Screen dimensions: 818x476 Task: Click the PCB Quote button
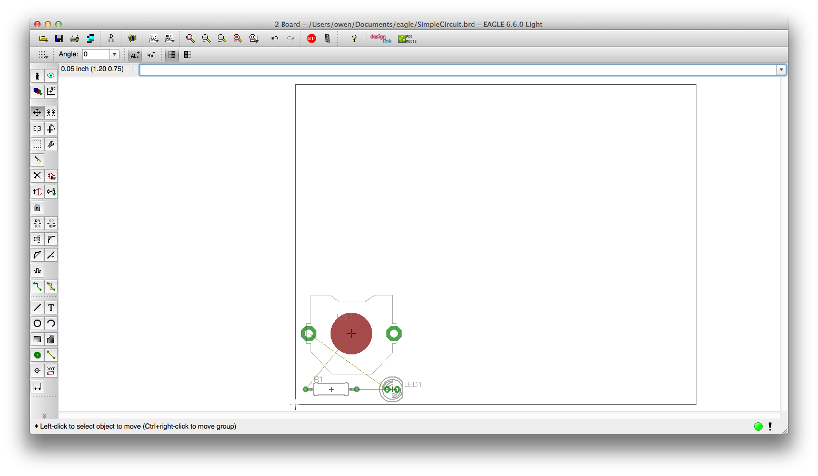coord(407,38)
